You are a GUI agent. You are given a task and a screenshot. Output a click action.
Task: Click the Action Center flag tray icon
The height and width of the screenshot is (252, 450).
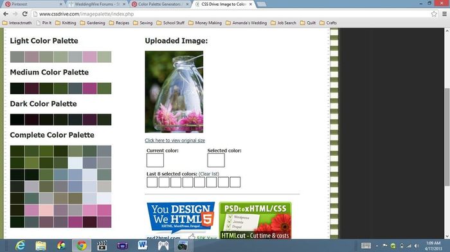tap(385, 246)
